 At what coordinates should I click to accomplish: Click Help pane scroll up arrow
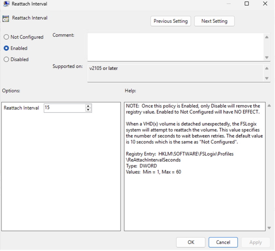(269, 106)
